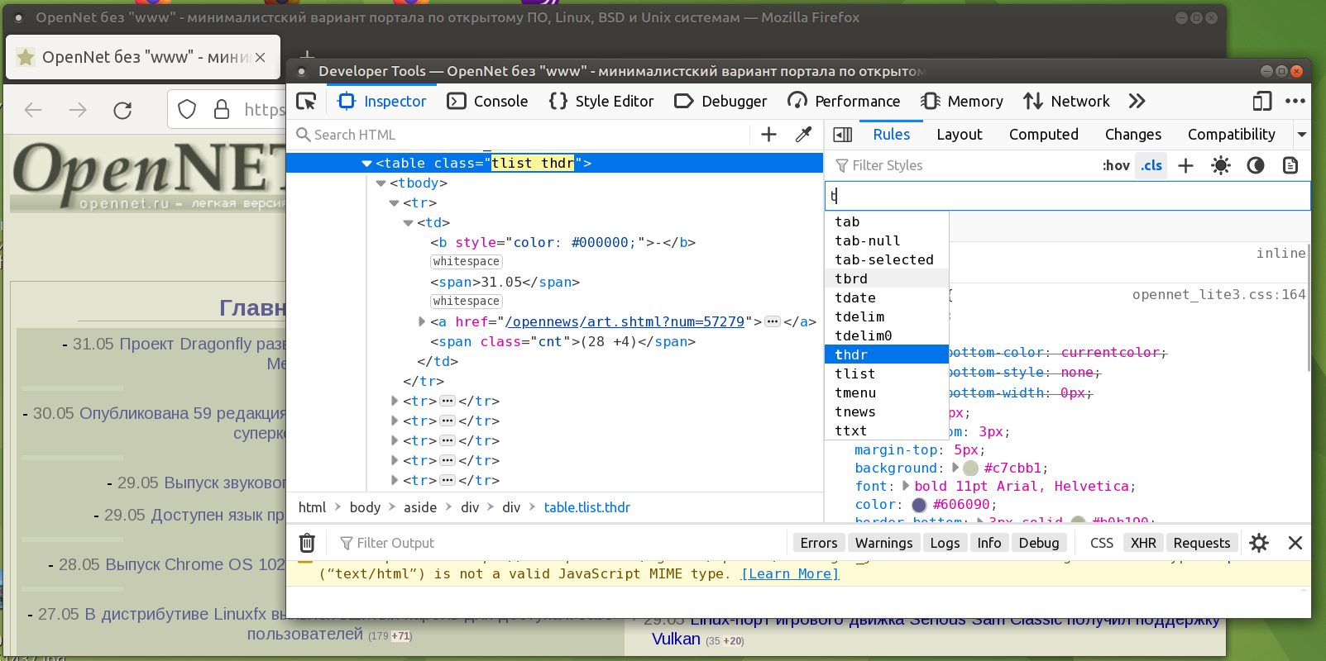Expand the opennews anchor element

click(422, 321)
